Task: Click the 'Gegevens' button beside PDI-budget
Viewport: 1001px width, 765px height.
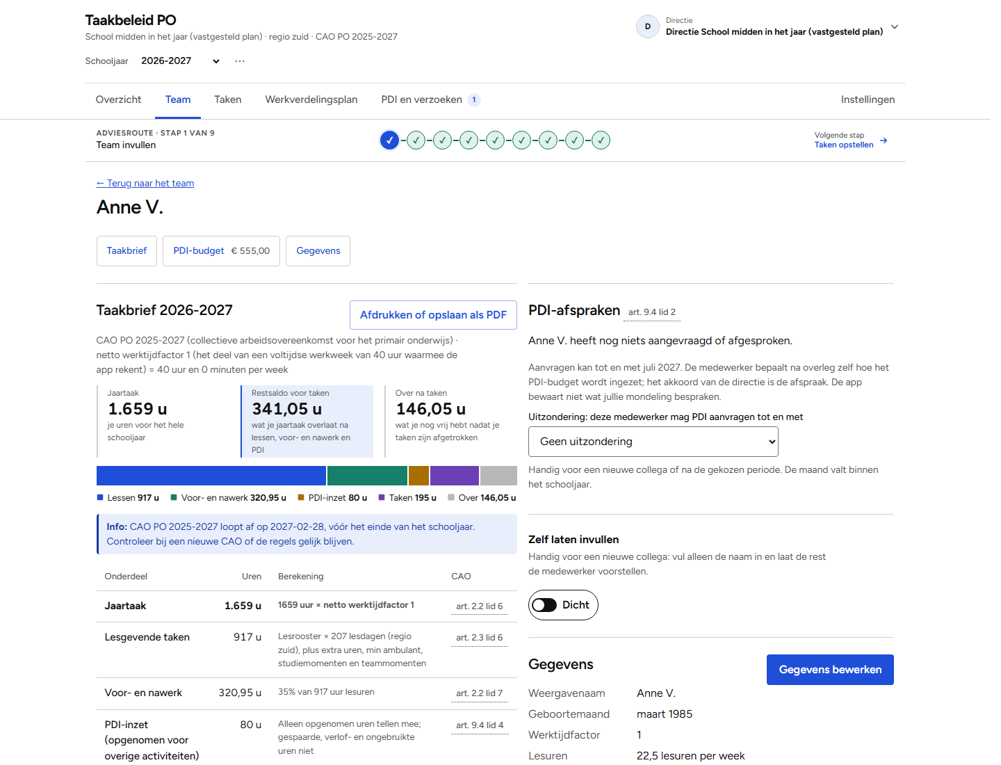Action: (318, 251)
